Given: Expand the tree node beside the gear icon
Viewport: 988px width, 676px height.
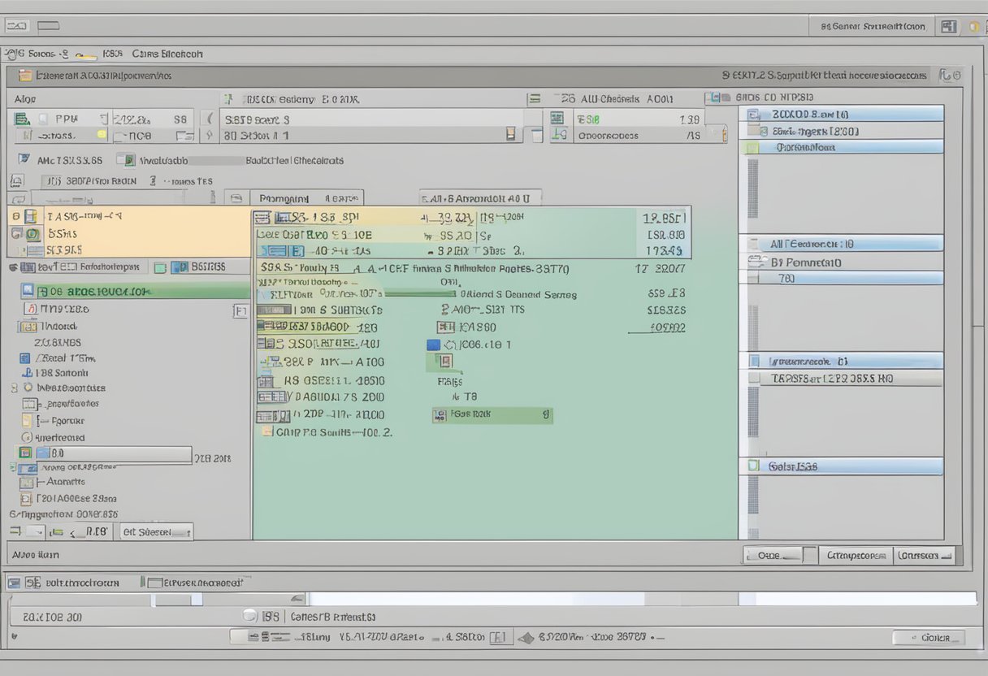Looking at the screenshot, I should click(x=14, y=388).
